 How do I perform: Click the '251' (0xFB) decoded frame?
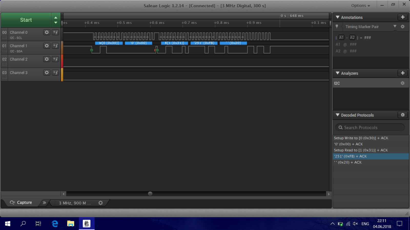pyautogui.click(x=204, y=43)
